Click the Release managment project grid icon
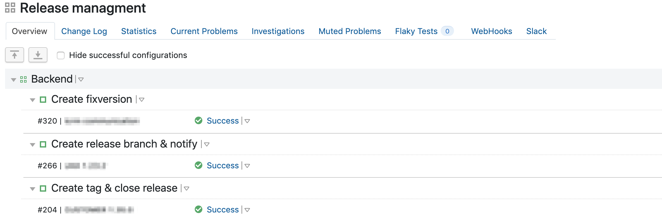This screenshot has width=662, height=220. 10,8
